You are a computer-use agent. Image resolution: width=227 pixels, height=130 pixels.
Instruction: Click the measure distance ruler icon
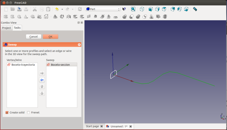click(x=195, y=9)
